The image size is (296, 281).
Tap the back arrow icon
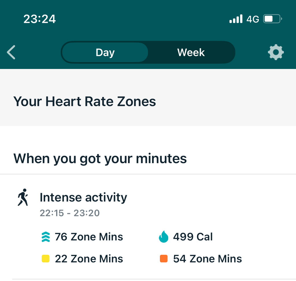[x=11, y=53]
